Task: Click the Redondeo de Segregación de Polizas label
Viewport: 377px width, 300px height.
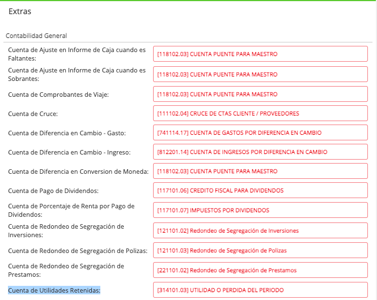Action: coord(78,251)
